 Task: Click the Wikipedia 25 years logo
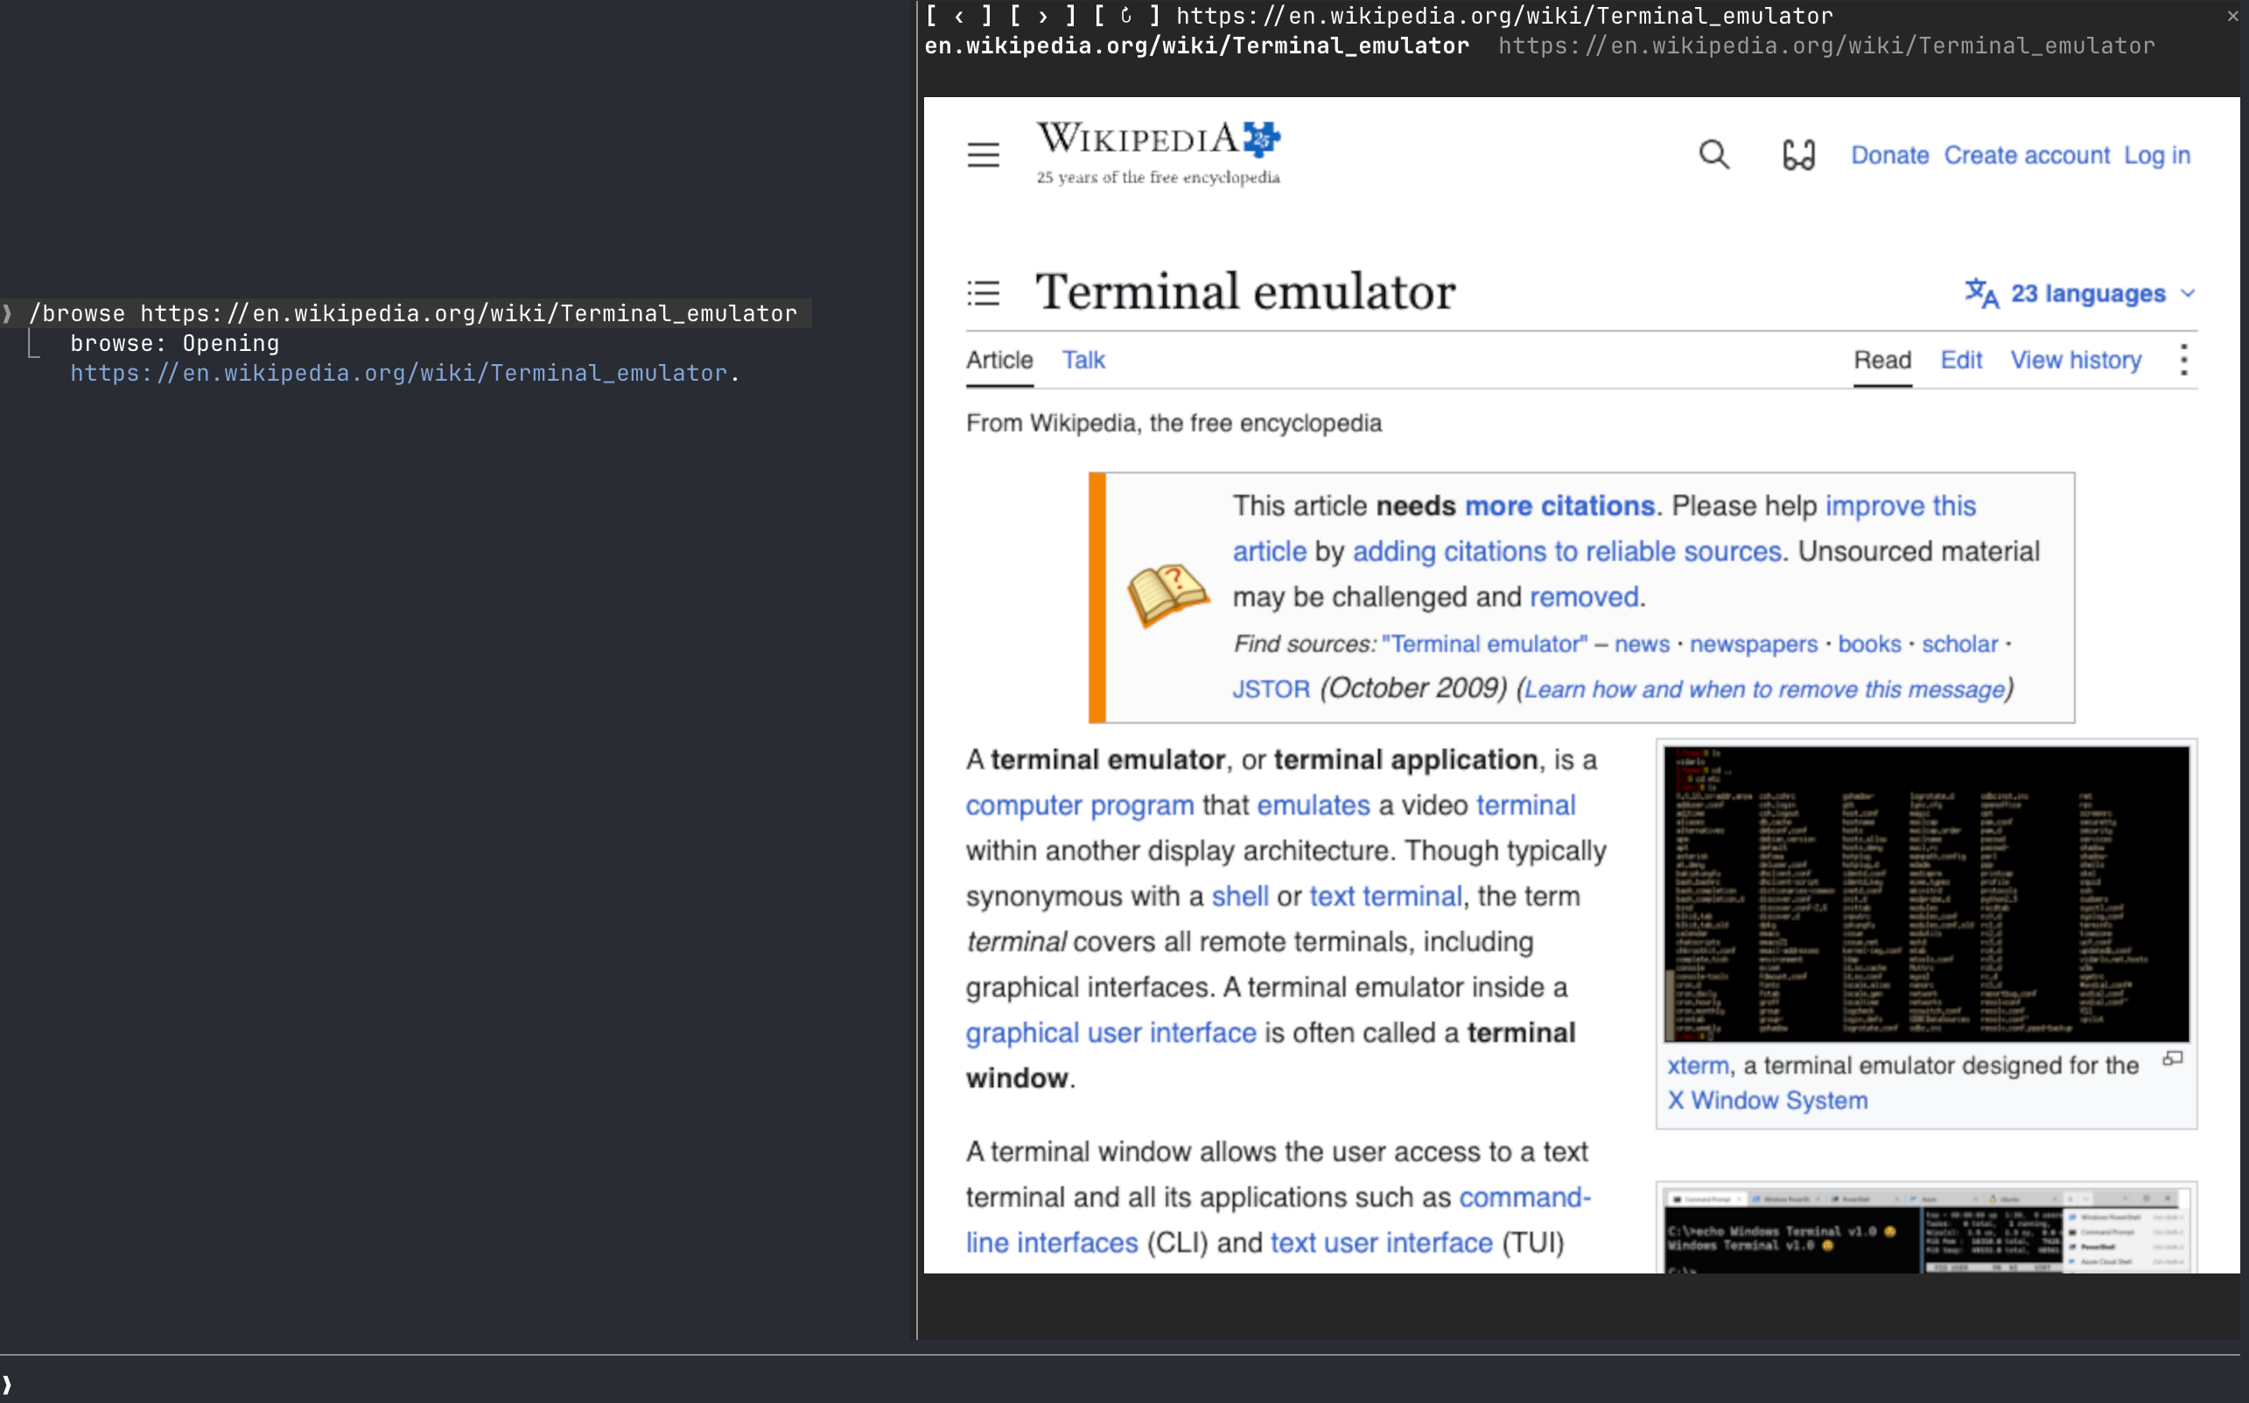click(x=1158, y=153)
